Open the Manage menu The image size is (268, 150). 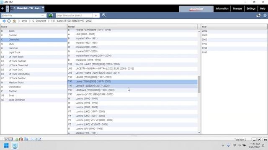(237, 8)
